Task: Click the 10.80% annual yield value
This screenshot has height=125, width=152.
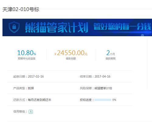Action: pos(27,53)
